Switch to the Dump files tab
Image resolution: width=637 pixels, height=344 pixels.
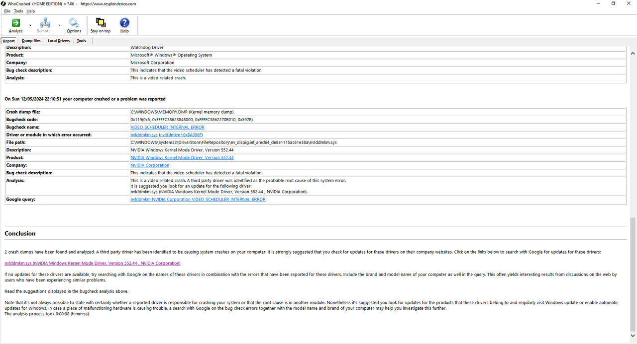pos(31,41)
